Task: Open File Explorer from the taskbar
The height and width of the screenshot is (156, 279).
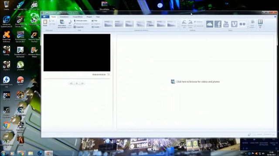Action: point(31,153)
